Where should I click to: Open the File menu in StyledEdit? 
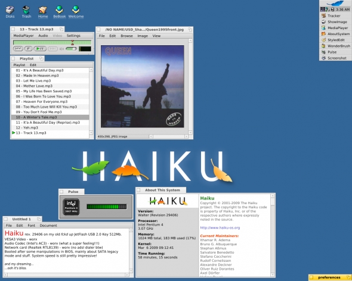click(x=9, y=226)
